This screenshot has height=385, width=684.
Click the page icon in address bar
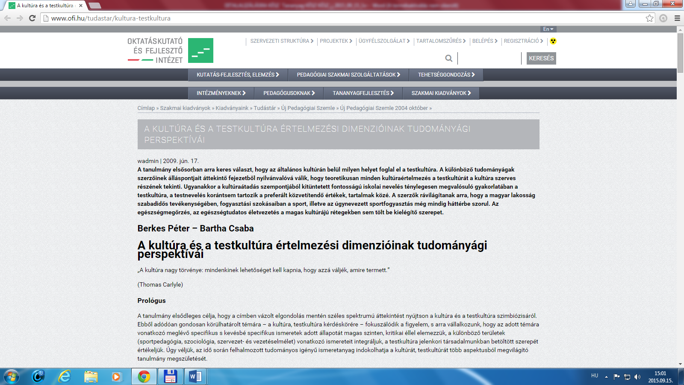46,18
